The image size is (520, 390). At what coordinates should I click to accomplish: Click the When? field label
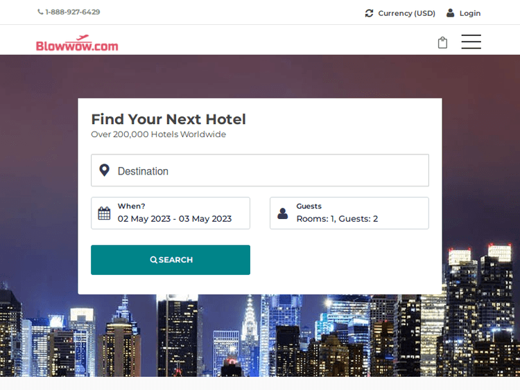[131, 206]
